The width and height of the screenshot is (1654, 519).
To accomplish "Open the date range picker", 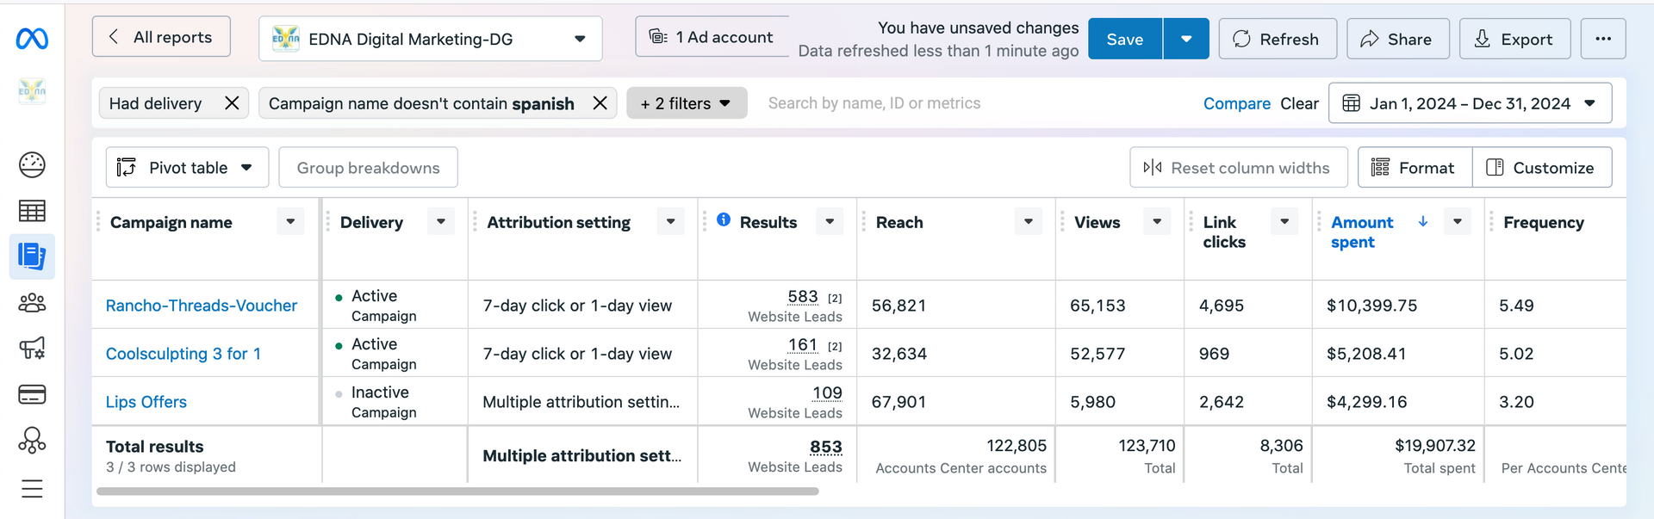I will point(1470,103).
